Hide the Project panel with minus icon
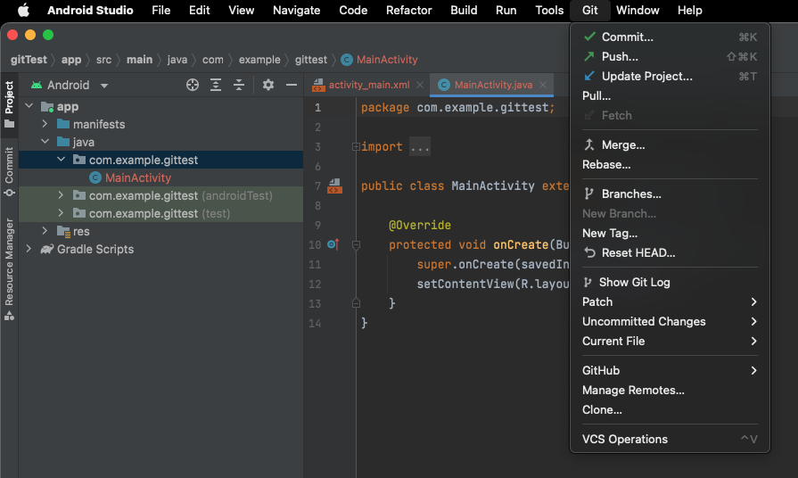 click(x=291, y=85)
